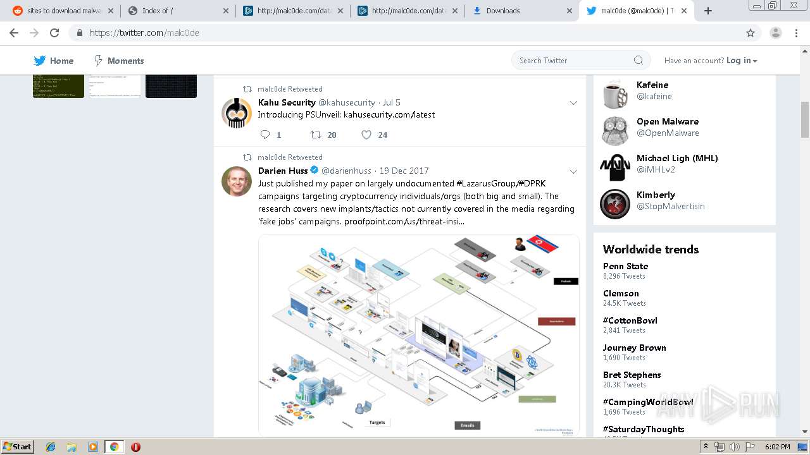The image size is (810, 455).
Task: Open the Lazarus campaign diagram image
Action: [419, 335]
